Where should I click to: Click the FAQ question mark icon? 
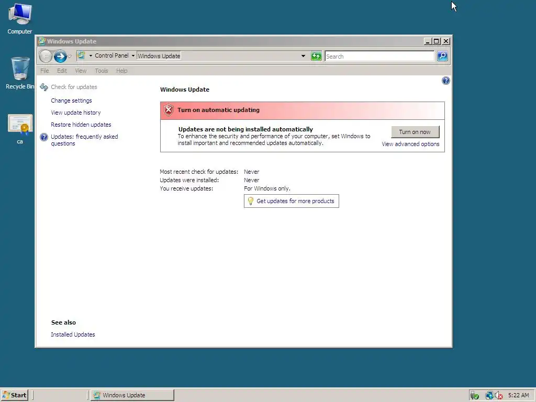tap(44, 137)
